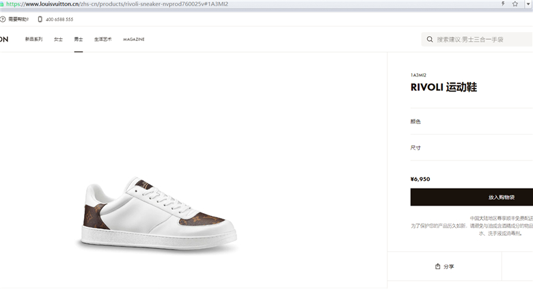Open the MAGAZINE menu item

click(133, 39)
